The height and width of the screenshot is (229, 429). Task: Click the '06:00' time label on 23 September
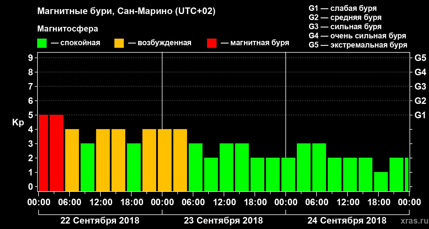tap(193, 202)
